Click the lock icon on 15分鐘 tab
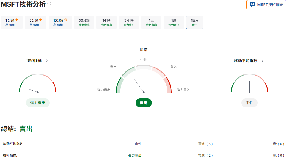 pyautogui.click(x=55, y=25)
